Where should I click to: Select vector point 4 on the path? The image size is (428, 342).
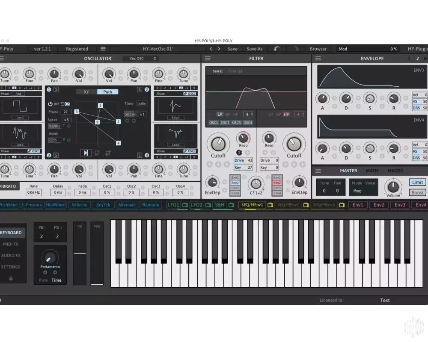pos(118,143)
